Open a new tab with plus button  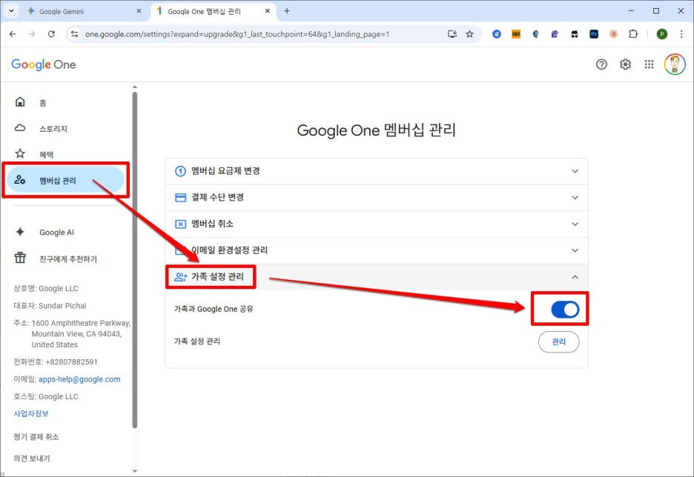pos(287,11)
